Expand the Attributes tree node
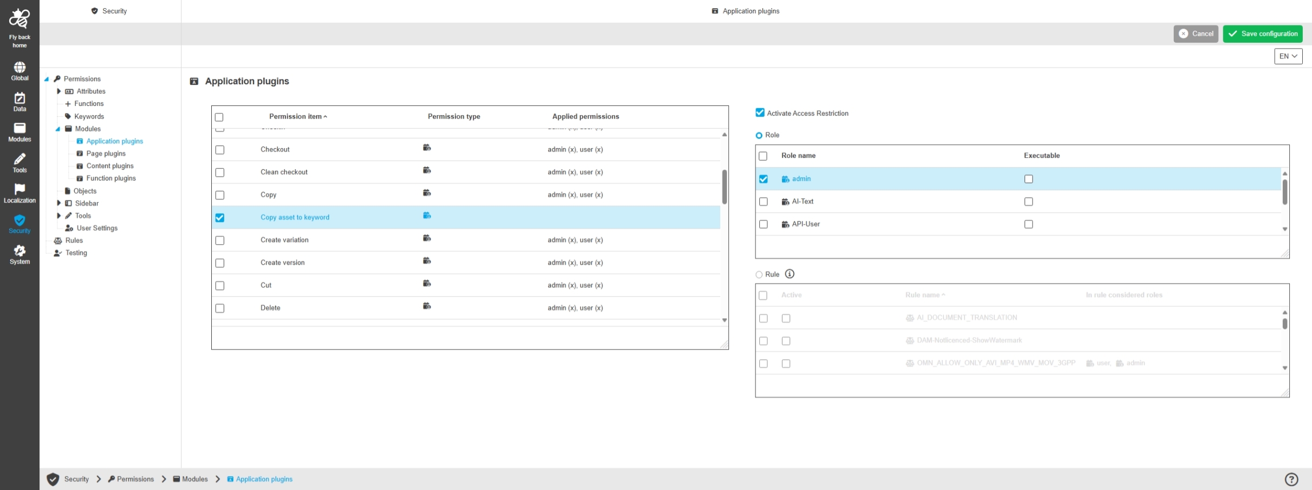1312x490 pixels. [x=59, y=91]
